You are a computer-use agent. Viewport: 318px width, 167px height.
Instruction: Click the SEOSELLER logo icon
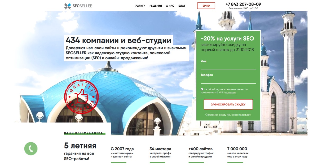(x=68, y=6)
